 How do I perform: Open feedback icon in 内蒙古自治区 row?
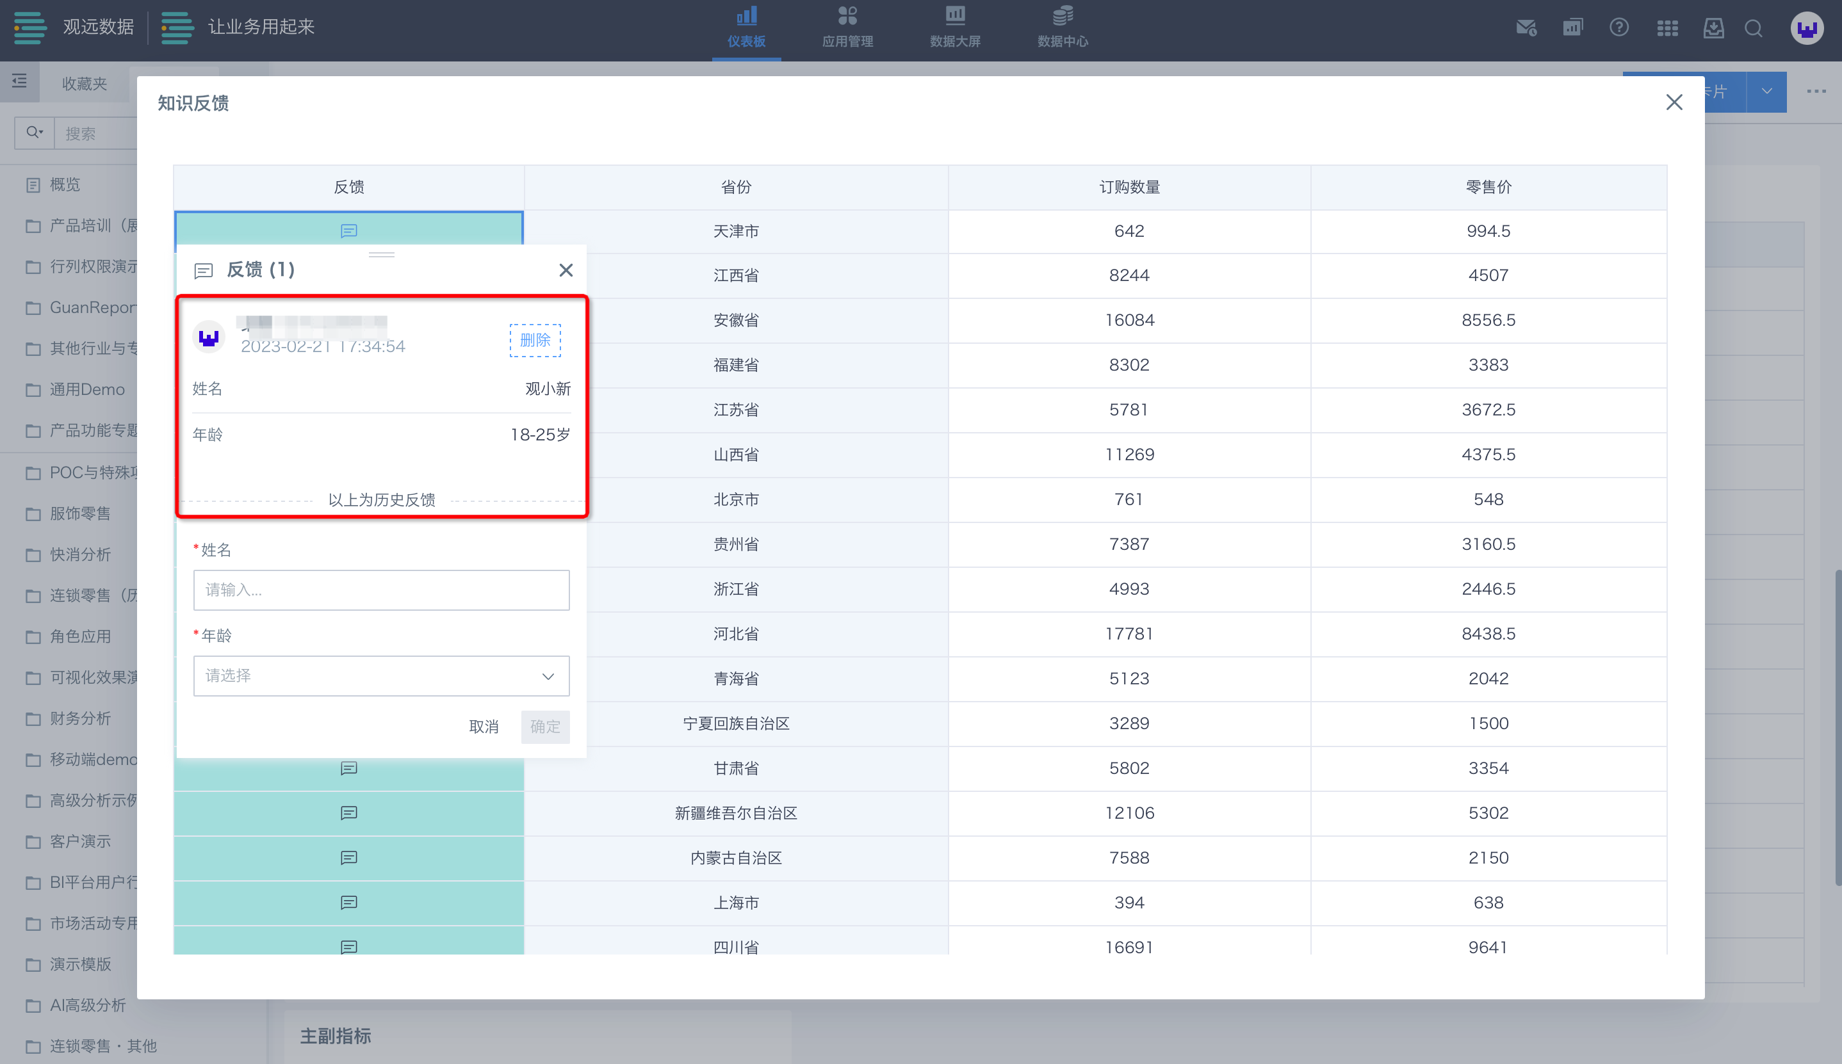click(348, 858)
